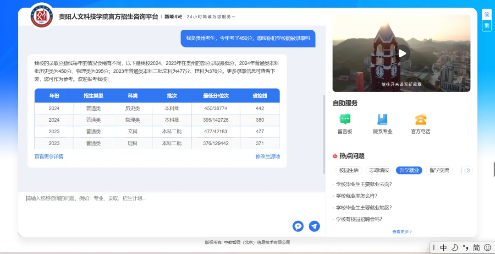
Task: Click province line value 380
Action: pyautogui.click(x=260, y=120)
